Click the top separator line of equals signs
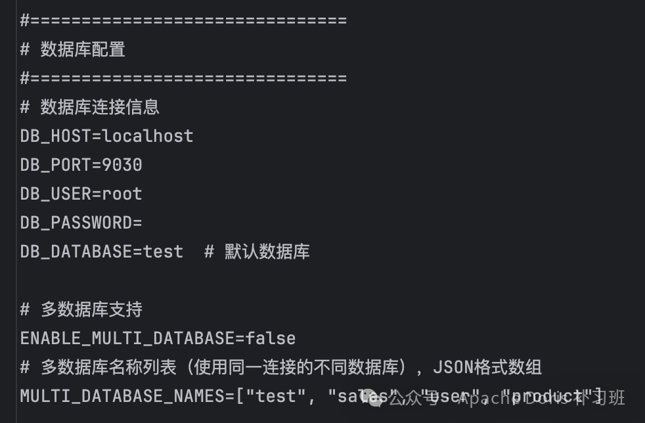The image size is (645, 423). tap(184, 20)
